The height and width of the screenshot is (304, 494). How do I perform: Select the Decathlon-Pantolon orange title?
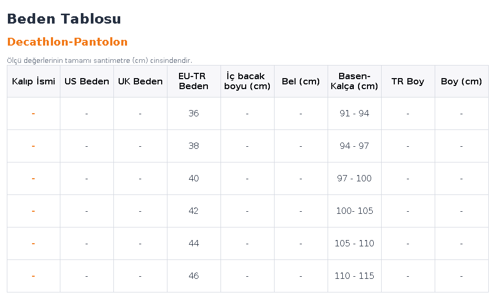pos(67,42)
